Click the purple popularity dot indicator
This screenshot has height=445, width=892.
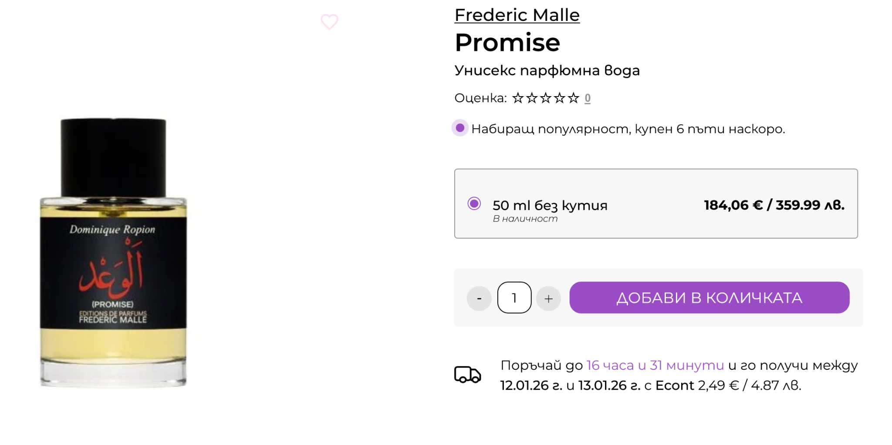point(460,128)
